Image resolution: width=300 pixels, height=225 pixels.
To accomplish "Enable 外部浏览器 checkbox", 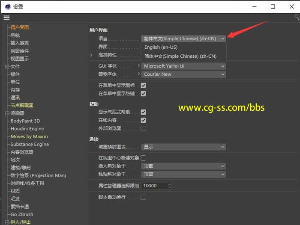I will pyautogui.click(x=144, y=128).
